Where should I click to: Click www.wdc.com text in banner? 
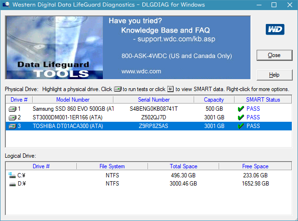pyautogui.click(x=141, y=71)
